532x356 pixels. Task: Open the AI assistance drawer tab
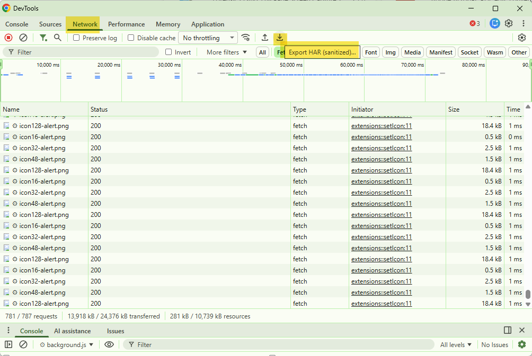72,331
